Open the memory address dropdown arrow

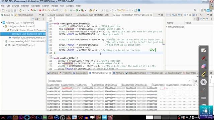coord(190,81)
